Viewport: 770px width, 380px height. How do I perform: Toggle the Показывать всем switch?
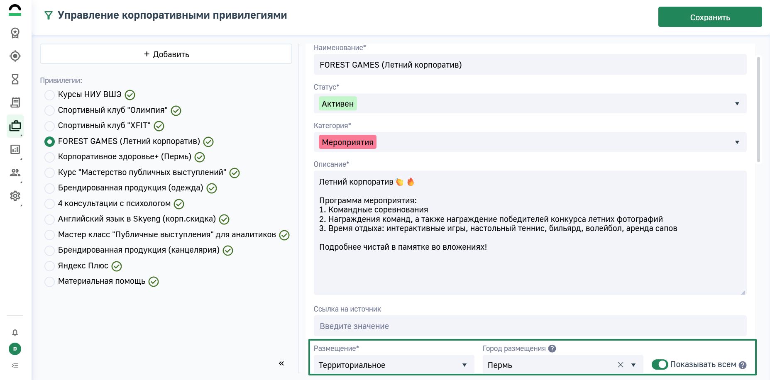(x=659, y=365)
